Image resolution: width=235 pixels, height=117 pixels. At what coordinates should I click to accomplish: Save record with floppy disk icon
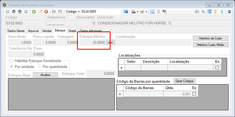click(x=54, y=11)
